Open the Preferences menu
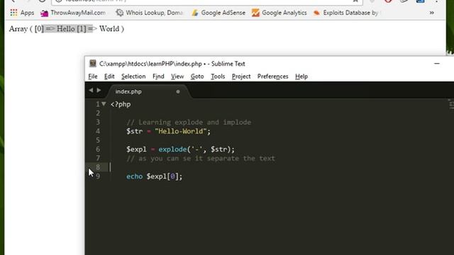Screen dimensions: 454x255 tap(272, 76)
